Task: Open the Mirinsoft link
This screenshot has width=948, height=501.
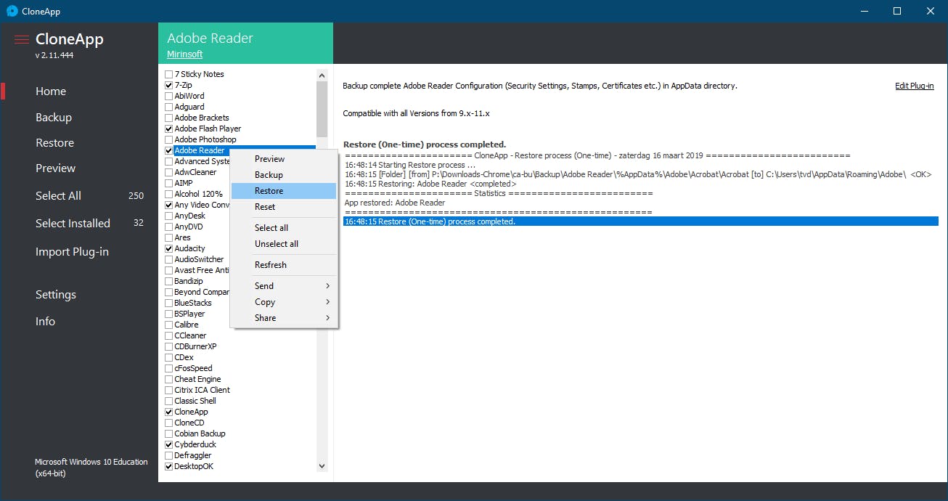Action: [x=185, y=54]
